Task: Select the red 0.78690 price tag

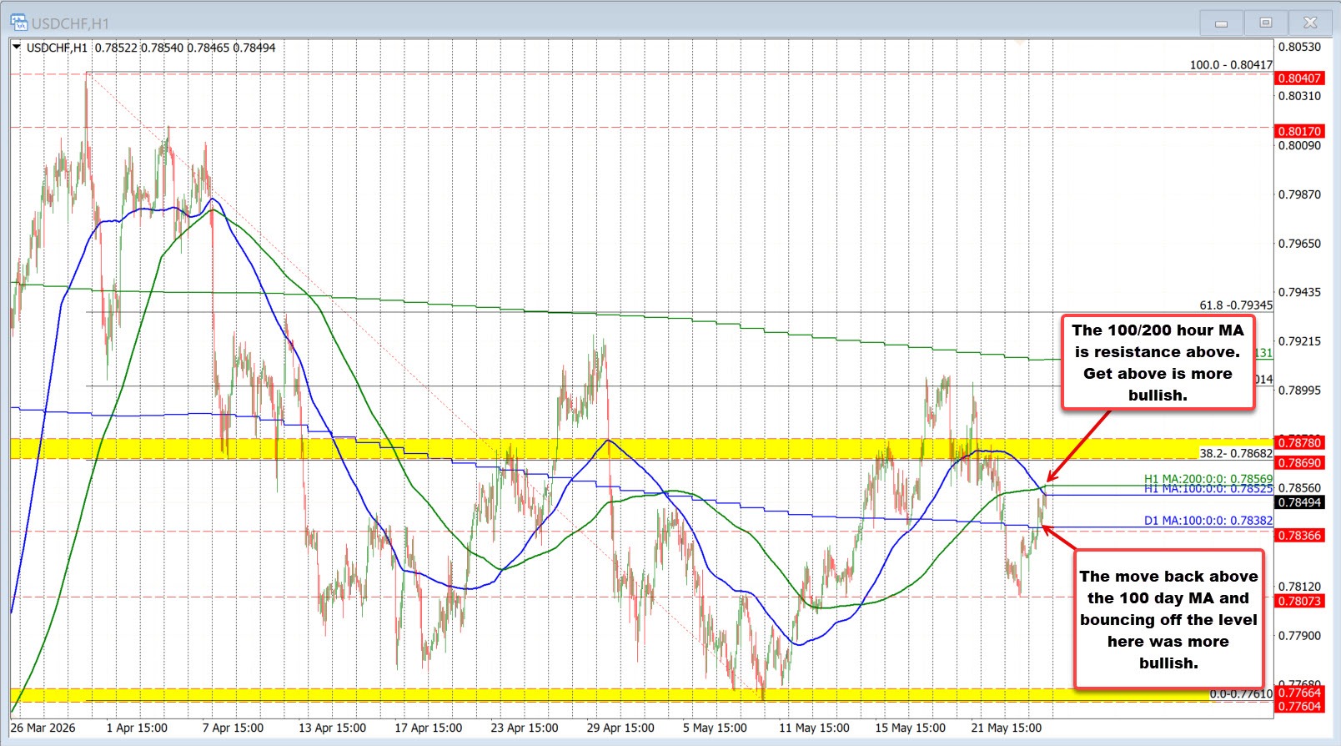Action: pyautogui.click(x=1300, y=462)
